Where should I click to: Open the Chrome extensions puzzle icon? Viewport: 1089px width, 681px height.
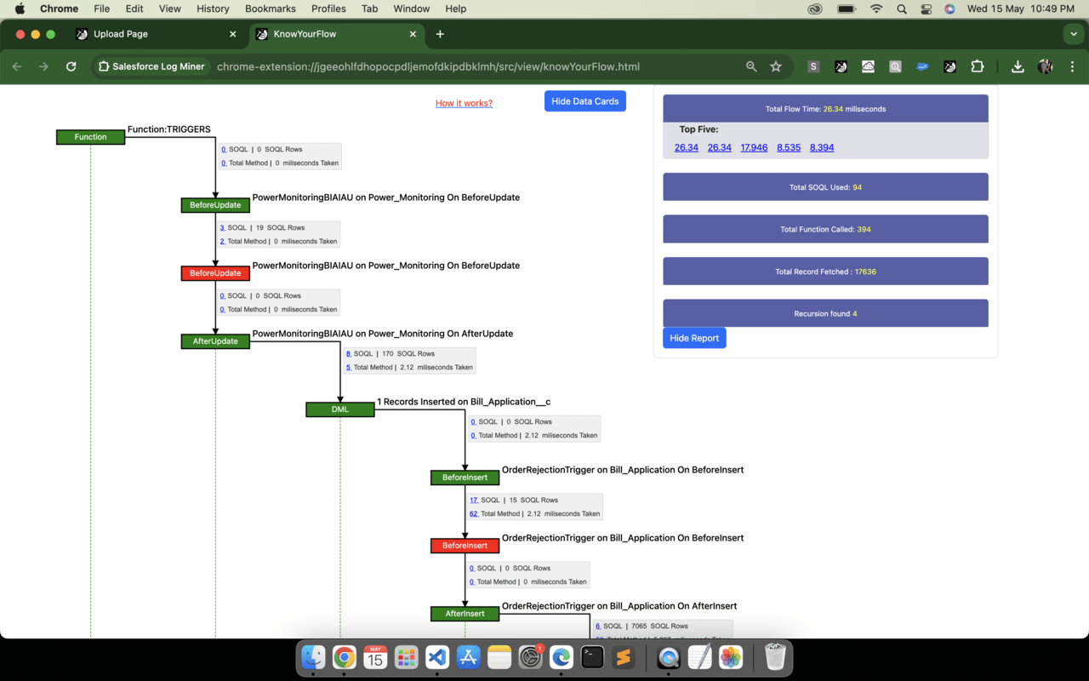978,66
